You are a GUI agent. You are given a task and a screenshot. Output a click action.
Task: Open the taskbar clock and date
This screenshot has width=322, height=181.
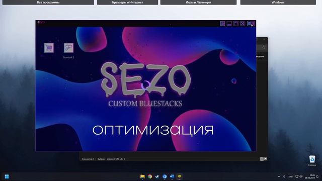310,176
